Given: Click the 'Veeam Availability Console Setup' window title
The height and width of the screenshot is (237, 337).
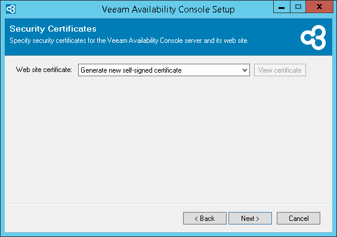Looking at the screenshot, I should coord(168,10).
